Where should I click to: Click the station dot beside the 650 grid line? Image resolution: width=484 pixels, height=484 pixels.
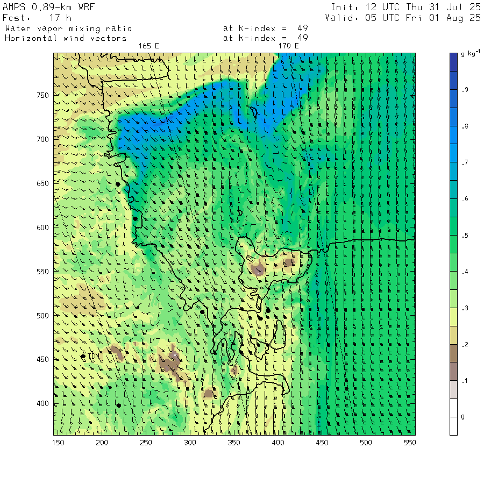tap(118, 184)
